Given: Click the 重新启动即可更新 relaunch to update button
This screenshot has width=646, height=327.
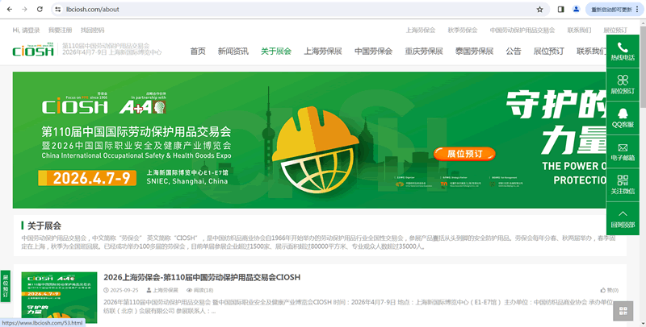Looking at the screenshot, I should click(x=614, y=9).
